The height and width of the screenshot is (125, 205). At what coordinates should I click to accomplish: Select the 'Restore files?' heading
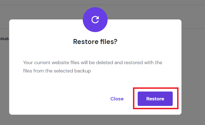coord(95,42)
